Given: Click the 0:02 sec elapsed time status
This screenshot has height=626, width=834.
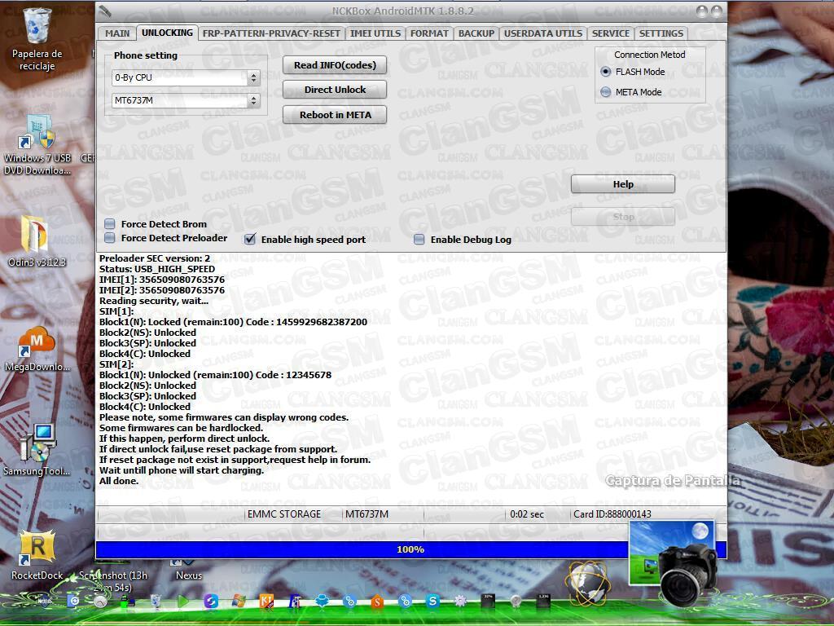Looking at the screenshot, I should (527, 514).
